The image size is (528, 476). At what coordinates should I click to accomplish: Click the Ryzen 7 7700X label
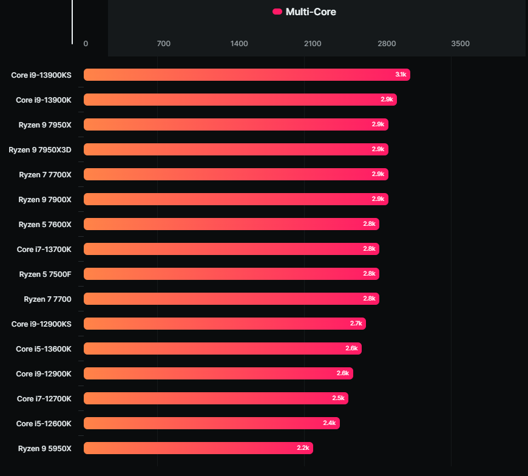45,175
